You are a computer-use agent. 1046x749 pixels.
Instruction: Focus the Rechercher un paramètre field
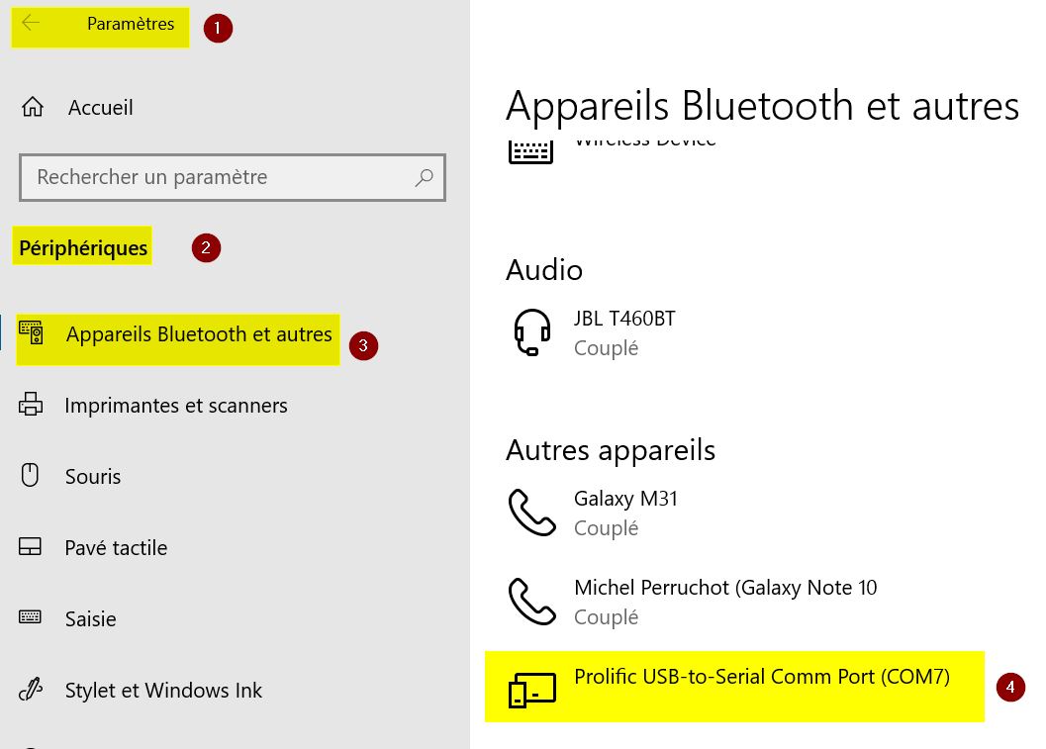233,177
